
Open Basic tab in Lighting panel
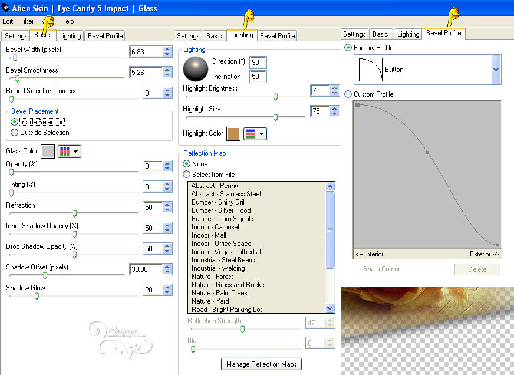click(214, 36)
